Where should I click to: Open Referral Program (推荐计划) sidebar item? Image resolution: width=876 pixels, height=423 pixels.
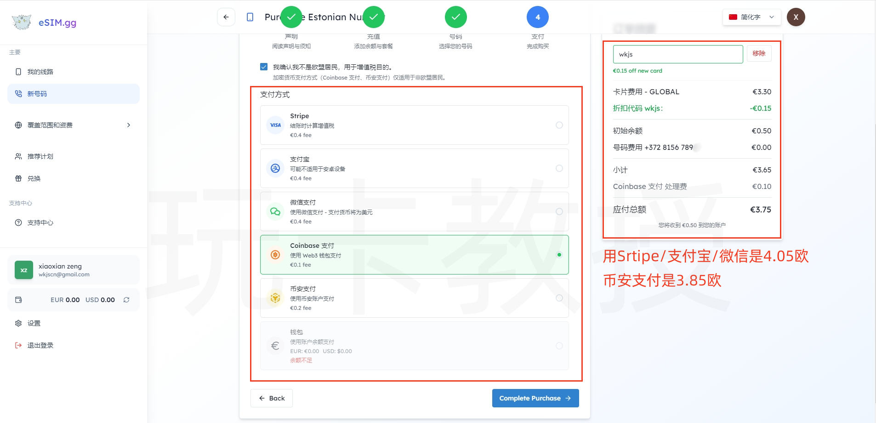coord(74,156)
